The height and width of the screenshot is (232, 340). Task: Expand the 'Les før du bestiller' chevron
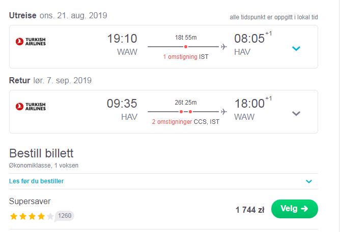click(x=309, y=181)
